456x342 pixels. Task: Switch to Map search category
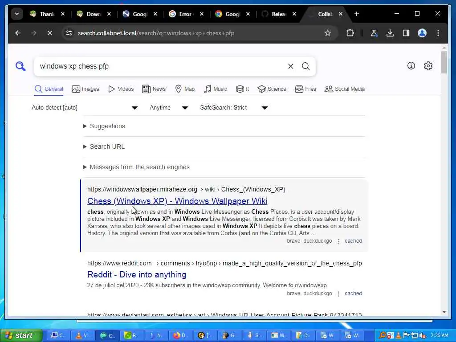185,89
